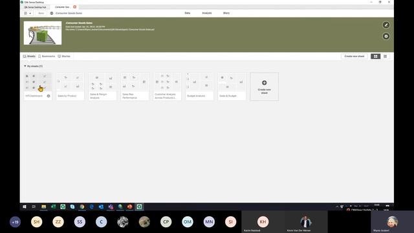
Task: Open Chrome from the taskbar
Action: tap(82, 206)
